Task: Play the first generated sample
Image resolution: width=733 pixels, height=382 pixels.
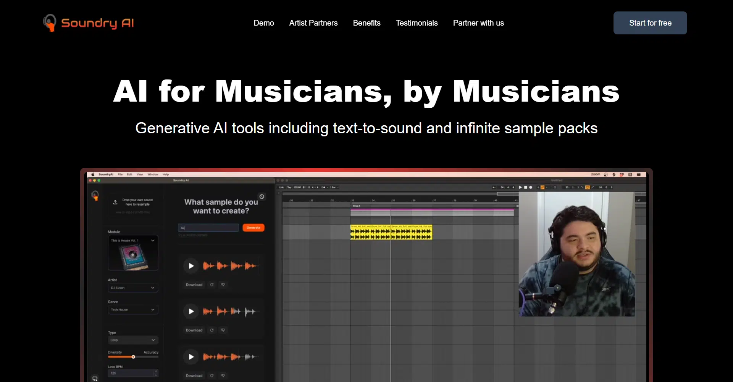Action: pos(191,266)
